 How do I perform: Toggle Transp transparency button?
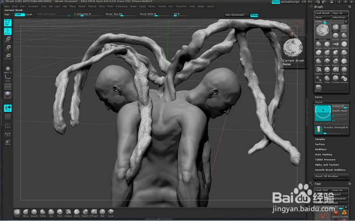pyautogui.click(x=8, y=142)
